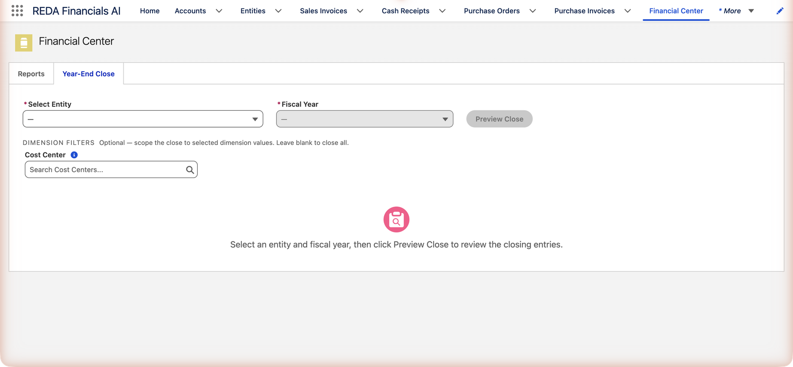793x367 pixels.
Task: Open the Entities navigation item
Action: click(253, 11)
